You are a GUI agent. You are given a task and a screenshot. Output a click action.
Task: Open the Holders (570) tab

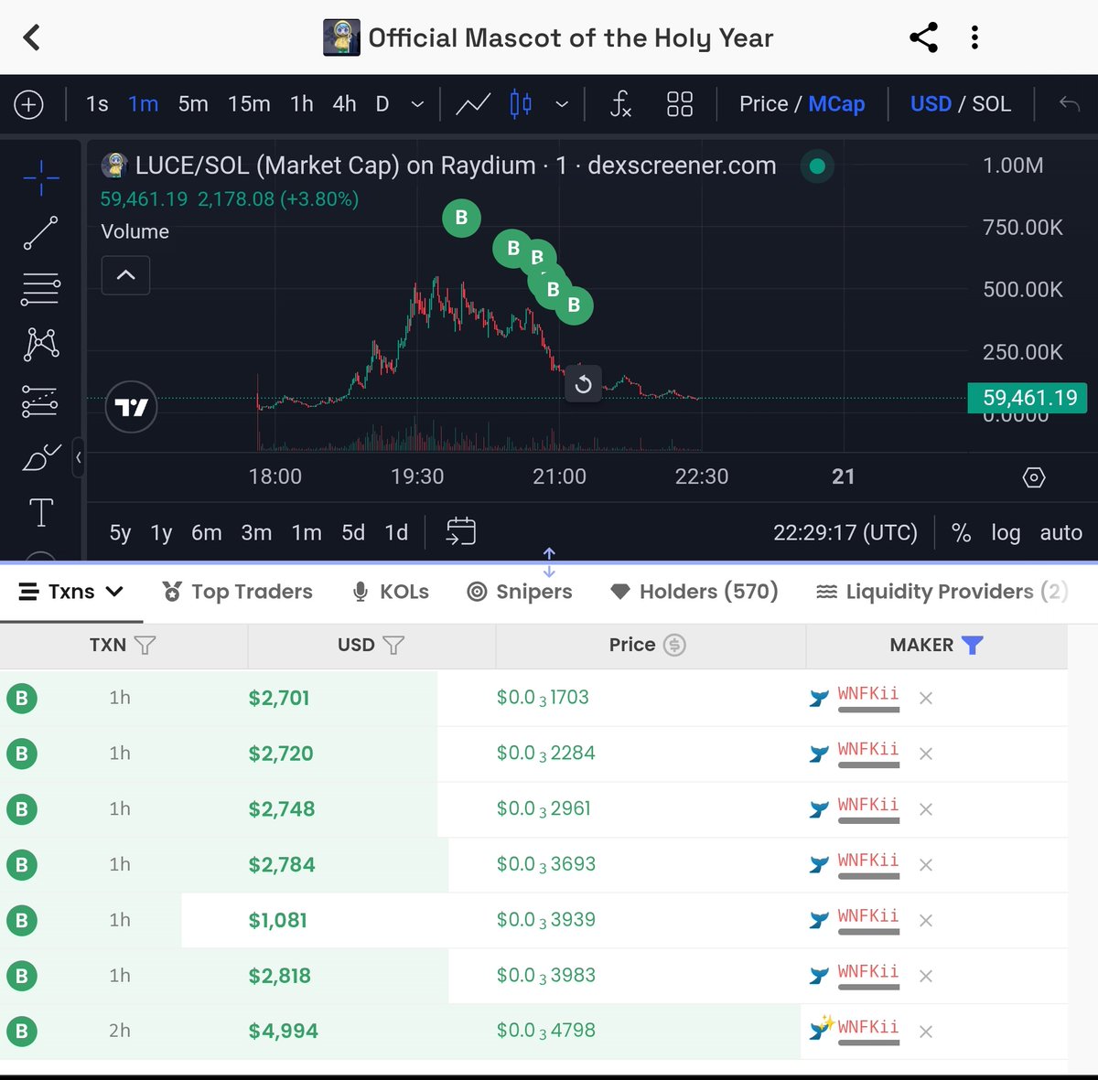tap(694, 592)
